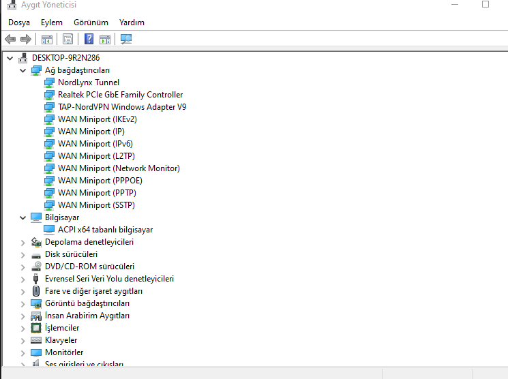Open the Dosya menu

pos(19,22)
